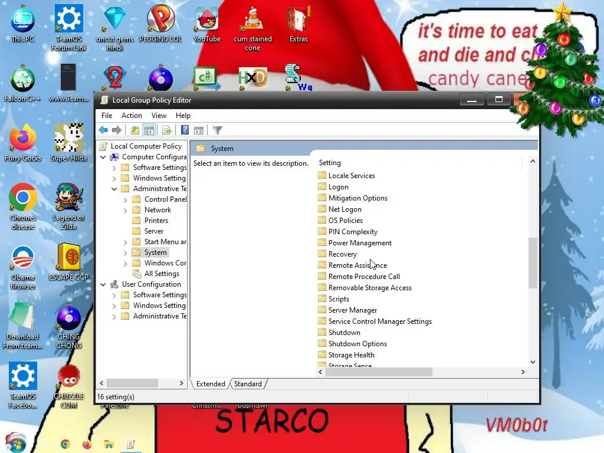
Task: Select the Mitigation Options folder
Action: coord(358,198)
